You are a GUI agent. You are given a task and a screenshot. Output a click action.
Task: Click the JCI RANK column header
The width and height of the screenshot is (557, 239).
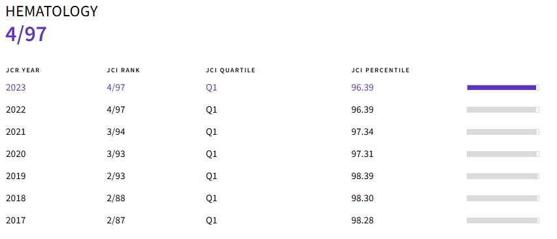point(124,70)
